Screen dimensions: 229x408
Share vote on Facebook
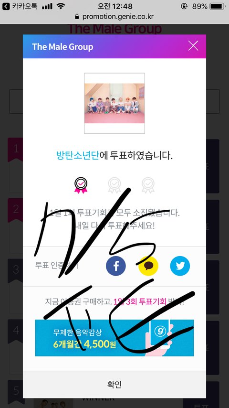click(116, 266)
